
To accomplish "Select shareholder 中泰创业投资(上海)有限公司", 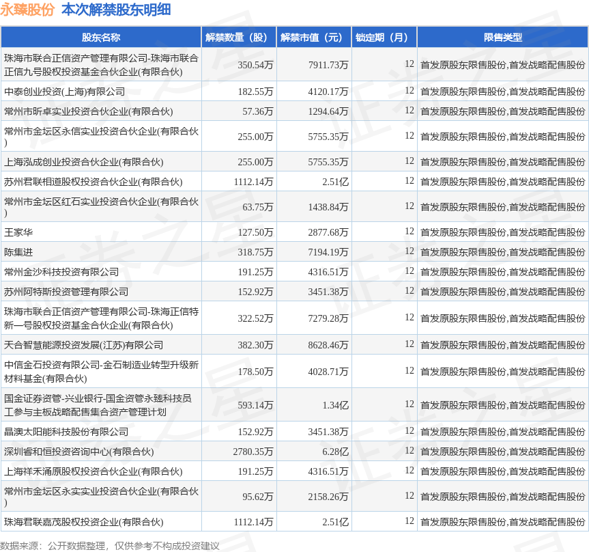I will point(64,92).
